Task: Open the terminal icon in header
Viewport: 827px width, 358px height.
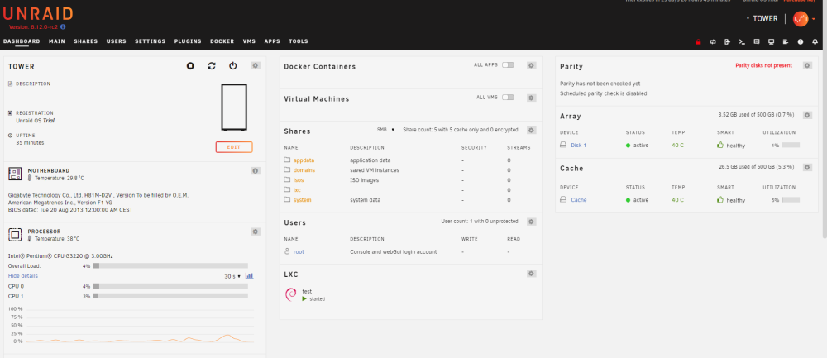Action: pos(742,41)
